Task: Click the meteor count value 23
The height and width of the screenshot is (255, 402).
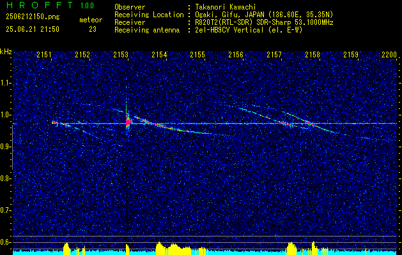Action: (93, 29)
